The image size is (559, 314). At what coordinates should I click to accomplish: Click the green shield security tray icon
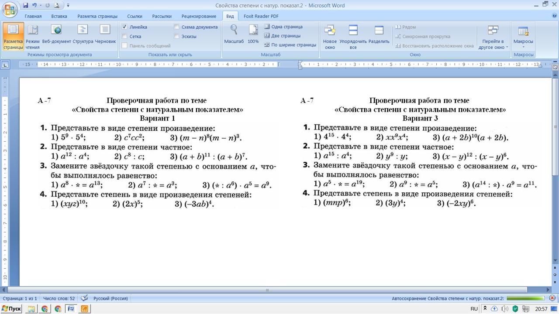(x=515, y=309)
